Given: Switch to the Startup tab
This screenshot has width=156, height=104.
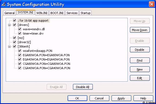Looking at the screenshot, I should 85,13.
